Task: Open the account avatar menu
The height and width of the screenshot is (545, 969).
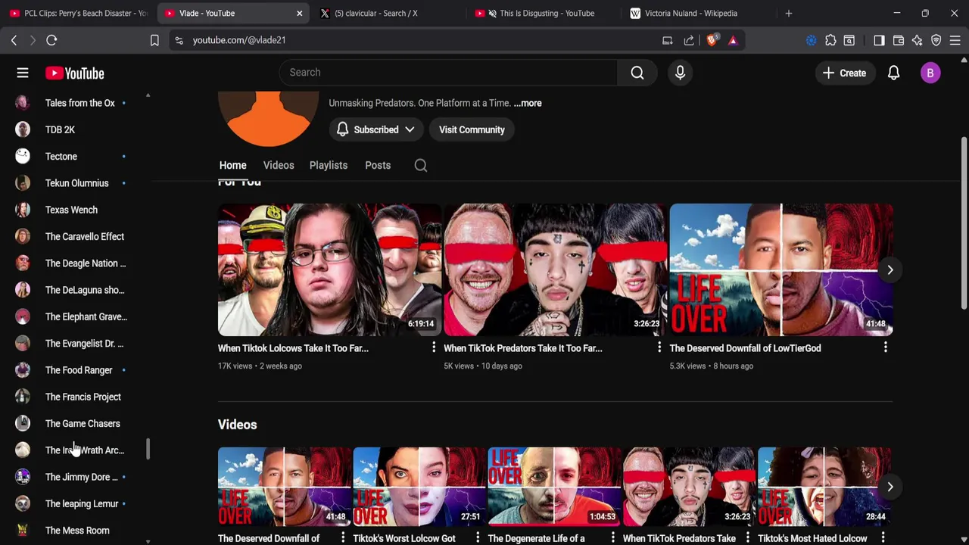Action: [930, 73]
